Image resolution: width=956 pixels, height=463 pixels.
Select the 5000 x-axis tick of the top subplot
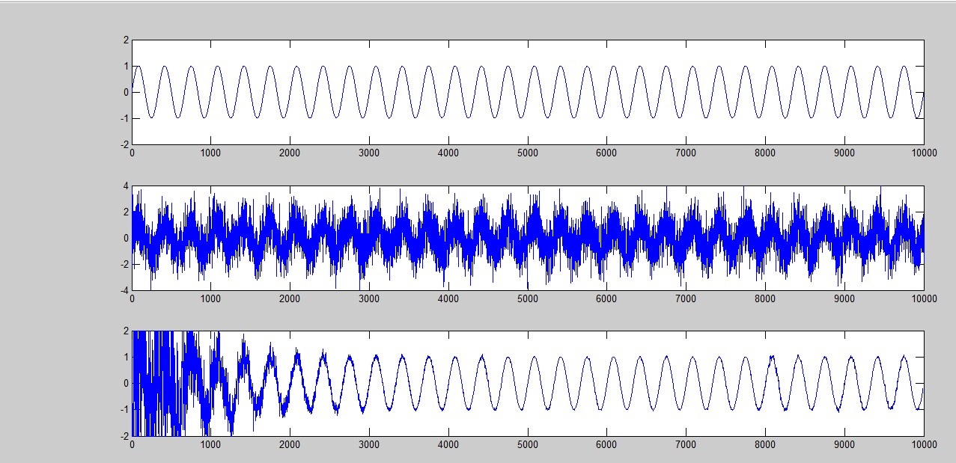(x=528, y=153)
